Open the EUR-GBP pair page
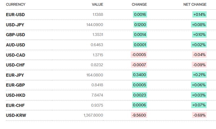 [15, 85]
